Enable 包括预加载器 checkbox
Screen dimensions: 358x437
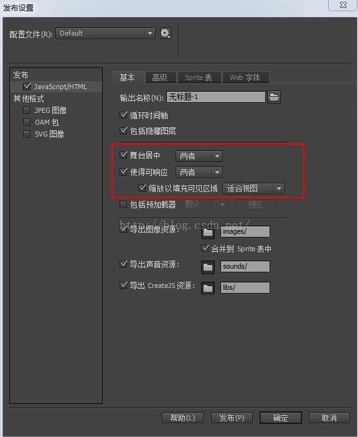pos(123,204)
